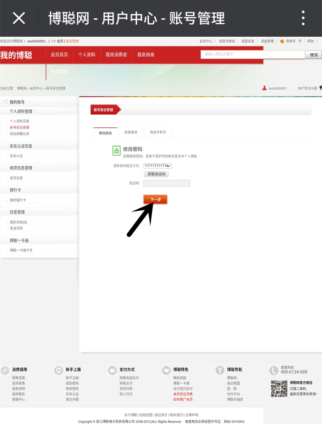Open 我的银行卡 in the sidebar
The image size is (322, 424).
pyautogui.click(x=18, y=200)
